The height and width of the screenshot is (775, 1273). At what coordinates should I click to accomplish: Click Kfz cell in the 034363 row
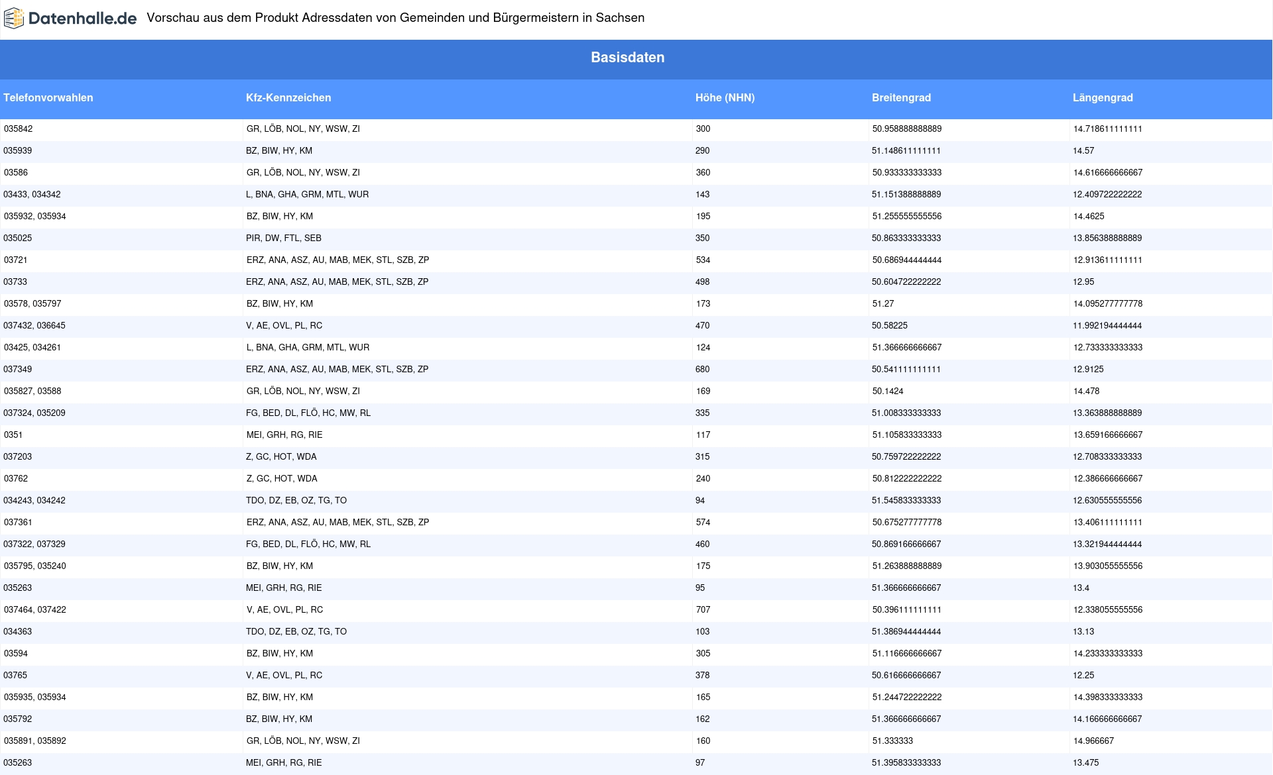[x=296, y=632]
